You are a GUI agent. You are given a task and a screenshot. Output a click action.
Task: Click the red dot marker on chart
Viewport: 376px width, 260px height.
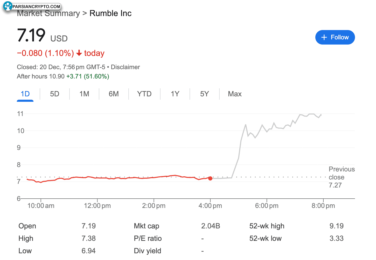[x=210, y=178]
